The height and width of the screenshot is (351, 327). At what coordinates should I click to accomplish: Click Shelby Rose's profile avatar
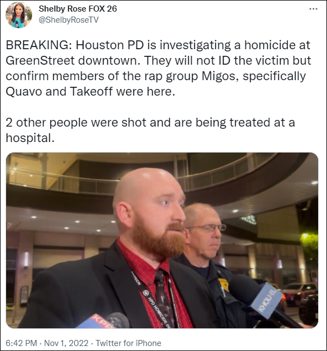coord(19,15)
